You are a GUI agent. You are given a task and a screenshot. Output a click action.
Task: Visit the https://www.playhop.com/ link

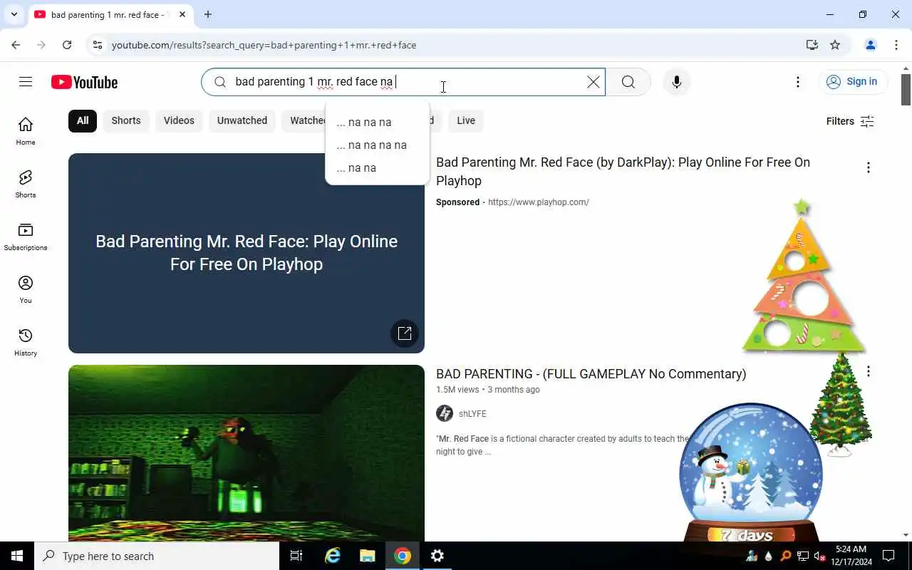point(539,202)
